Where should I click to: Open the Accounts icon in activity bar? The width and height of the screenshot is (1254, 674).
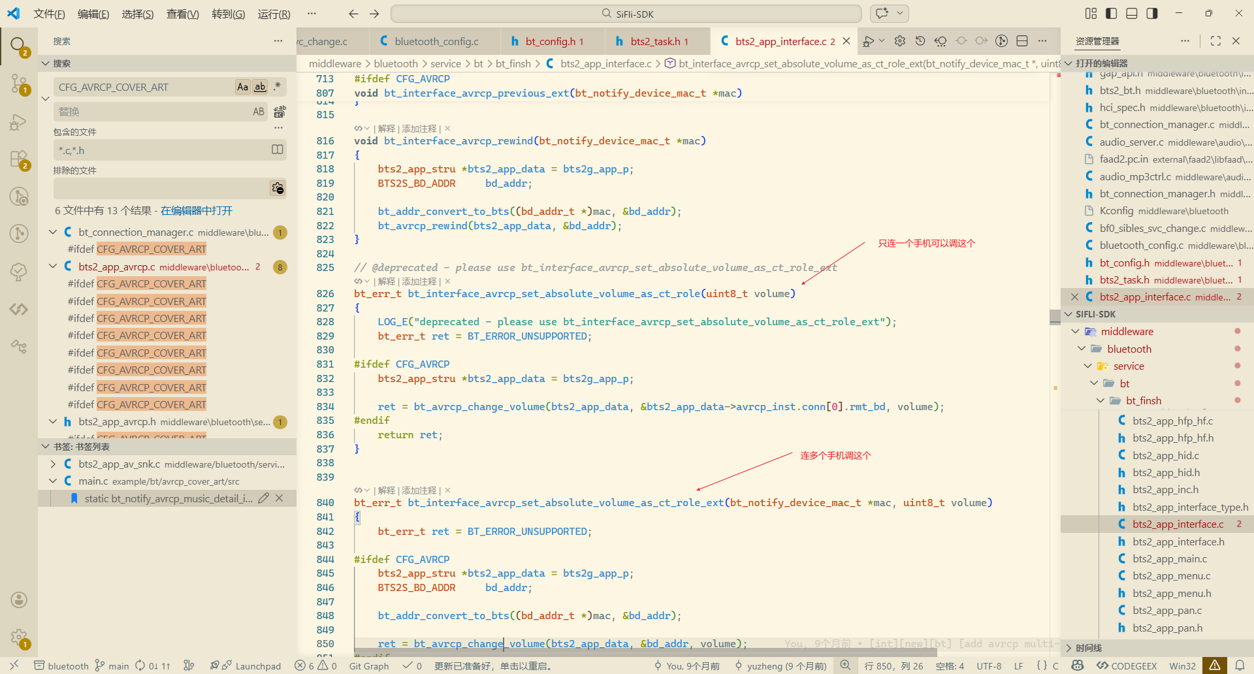[19, 600]
